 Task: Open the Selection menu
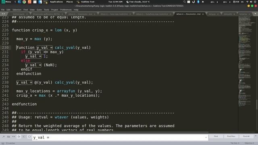pos(17,10)
